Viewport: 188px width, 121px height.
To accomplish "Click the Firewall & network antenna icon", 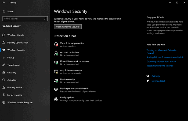I will (56, 63).
